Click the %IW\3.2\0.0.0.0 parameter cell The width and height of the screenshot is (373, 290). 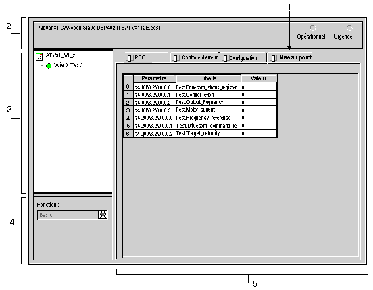(x=155, y=87)
